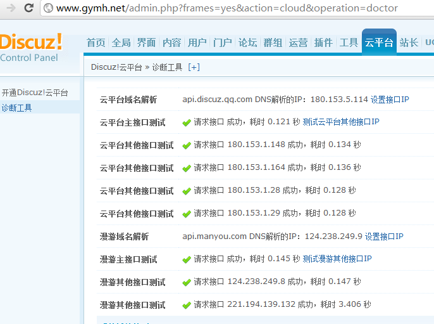
Task: Click the 耗时 3.406 秒 result text
Action: (x=345, y=304)
